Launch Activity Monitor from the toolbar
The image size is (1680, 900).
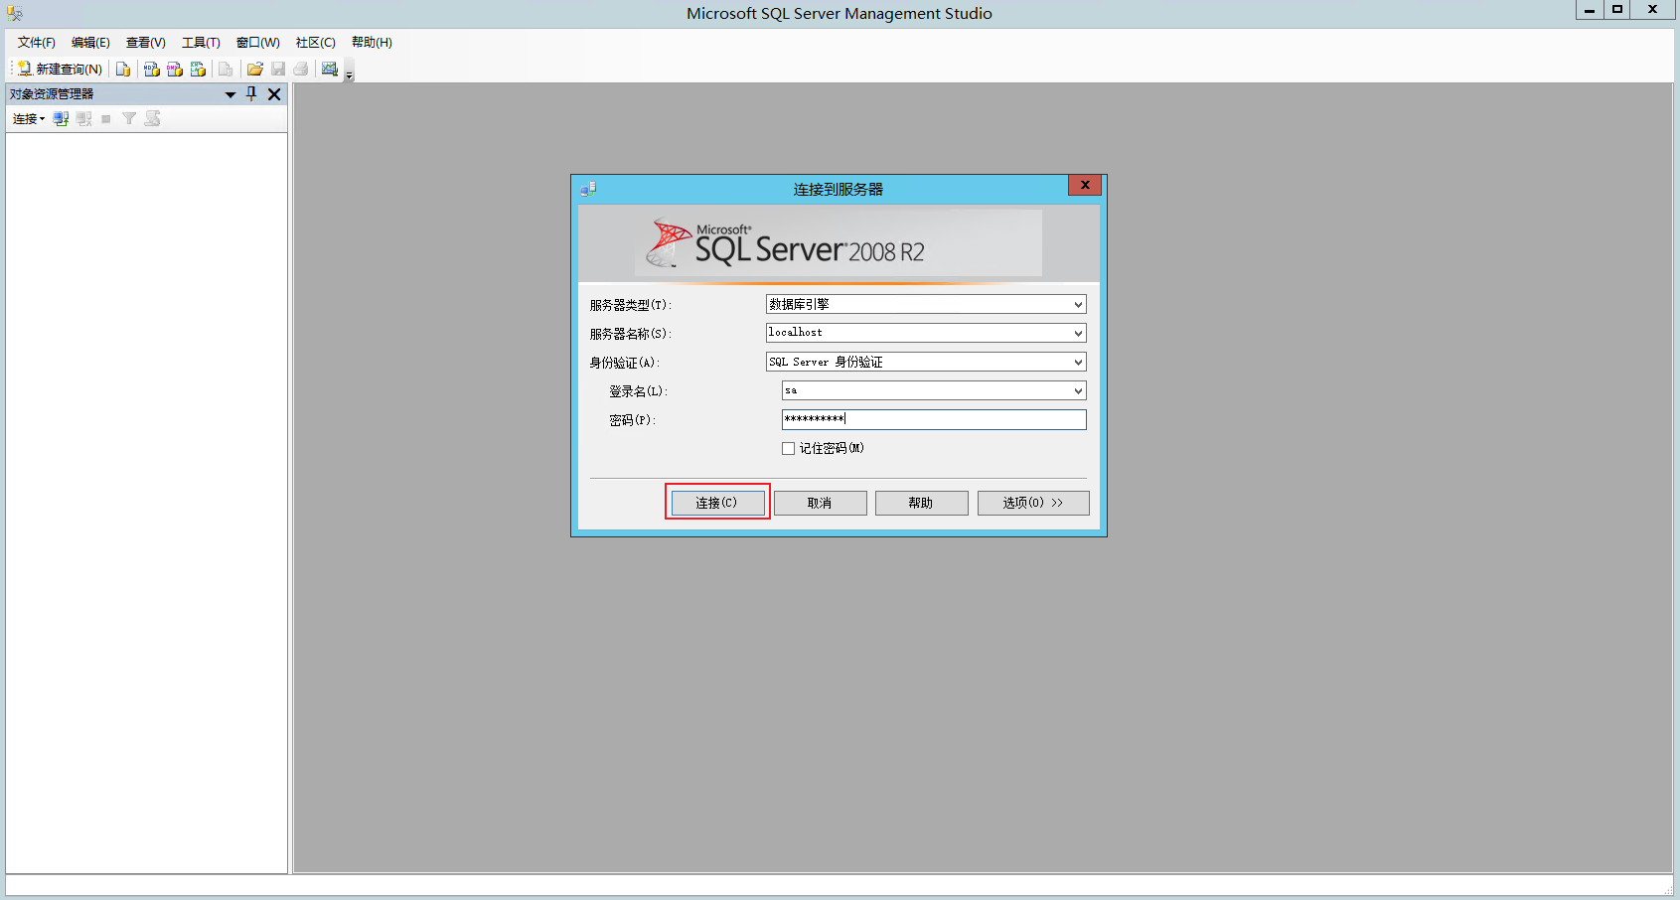330,68
